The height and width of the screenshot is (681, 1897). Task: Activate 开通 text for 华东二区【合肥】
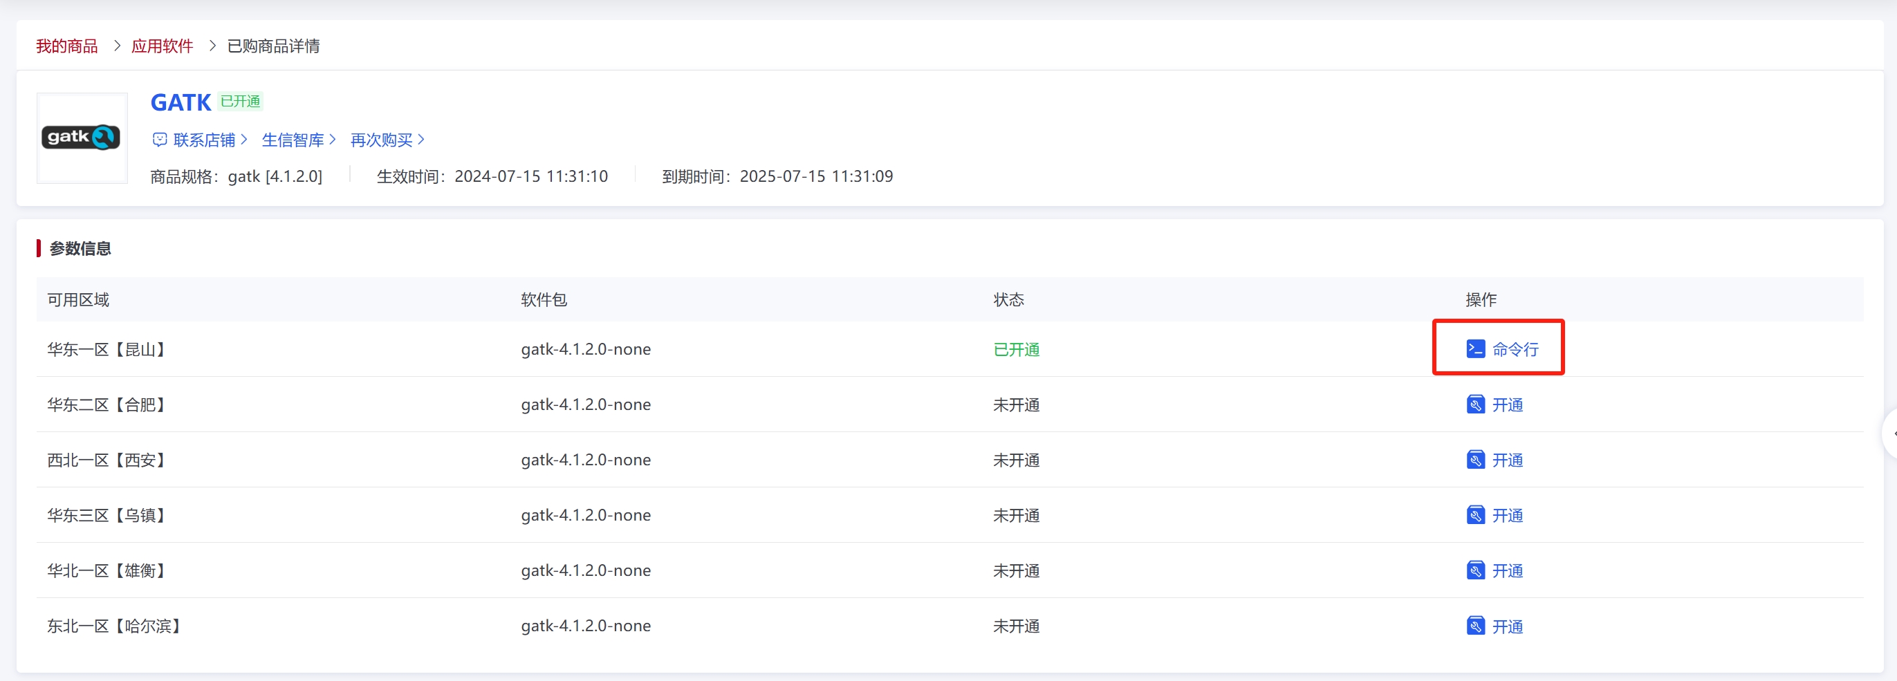(1507, 404)
